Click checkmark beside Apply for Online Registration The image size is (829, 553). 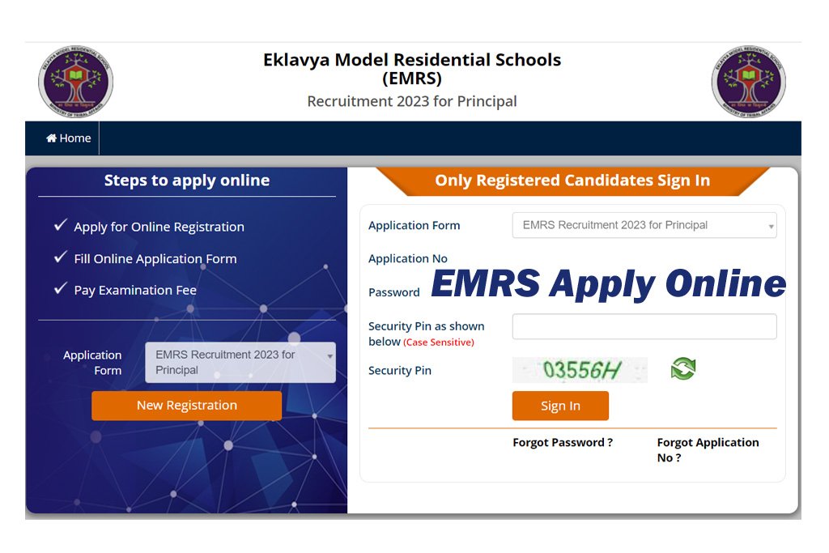[60, 226]
